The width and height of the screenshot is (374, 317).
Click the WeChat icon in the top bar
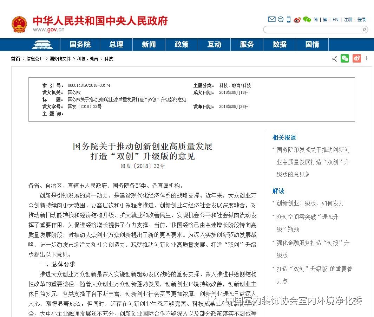307,19
